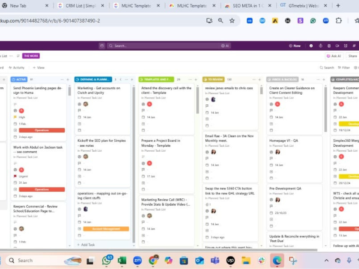
Task: Click the ClickUp search input field
Action: (x=164, y=46)
